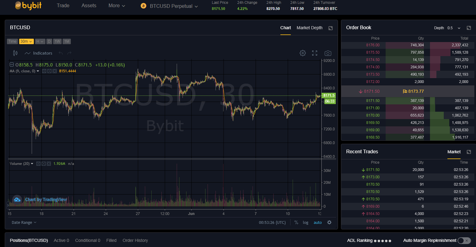Open MA indicator settings gear
Image resolution: width=476 pixels, height=247 pixels.
tap(49, 71)
